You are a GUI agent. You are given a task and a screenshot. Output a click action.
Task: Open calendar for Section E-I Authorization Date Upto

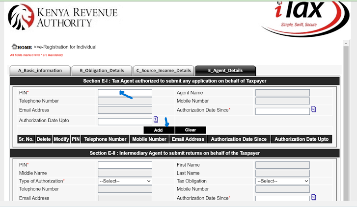(x=156, y=119)
